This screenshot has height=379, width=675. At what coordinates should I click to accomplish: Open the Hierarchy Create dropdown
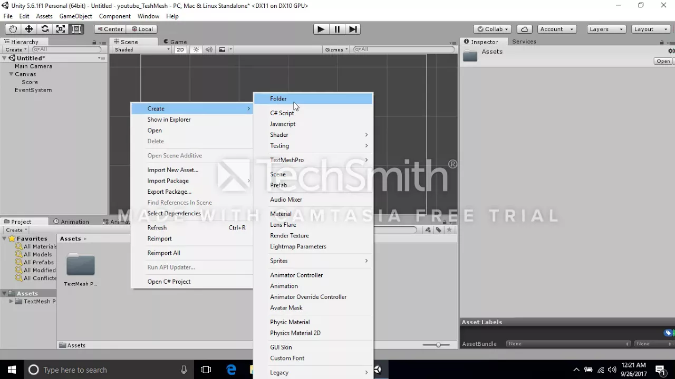click(x=16, y=49)
